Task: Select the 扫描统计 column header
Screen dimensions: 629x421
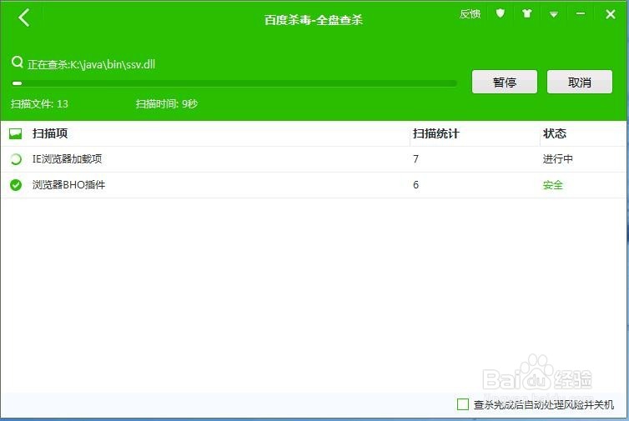Action: (436, 133)
